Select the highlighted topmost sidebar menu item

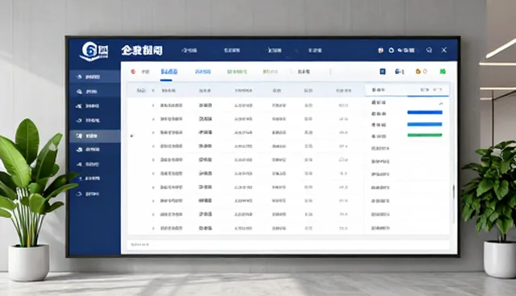(95, 76)
